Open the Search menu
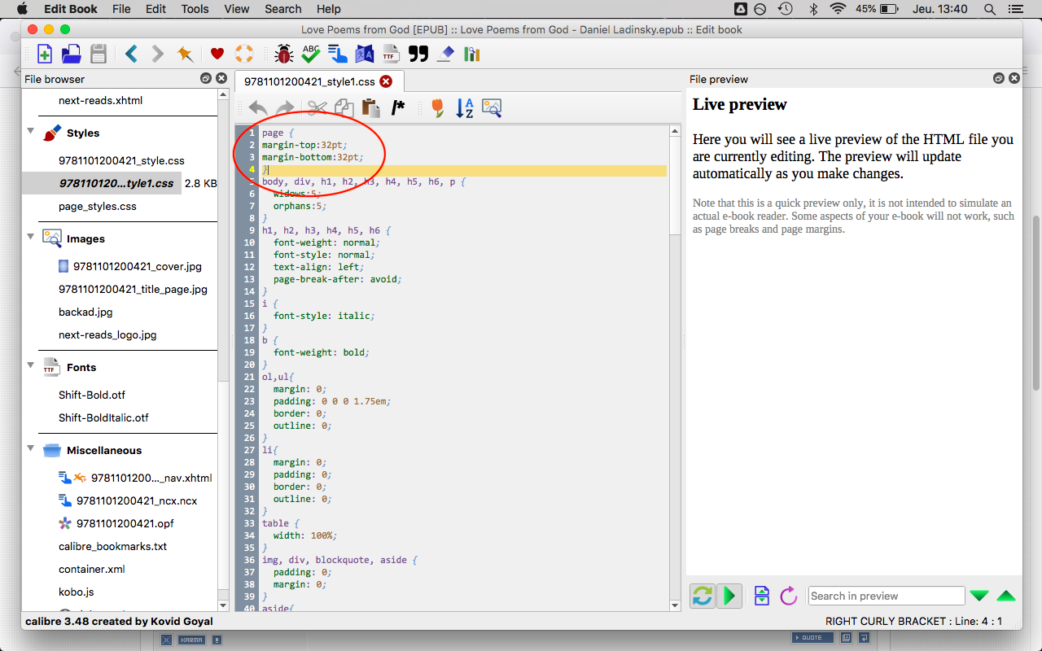 pyautogui.click(x=283, y=9)
